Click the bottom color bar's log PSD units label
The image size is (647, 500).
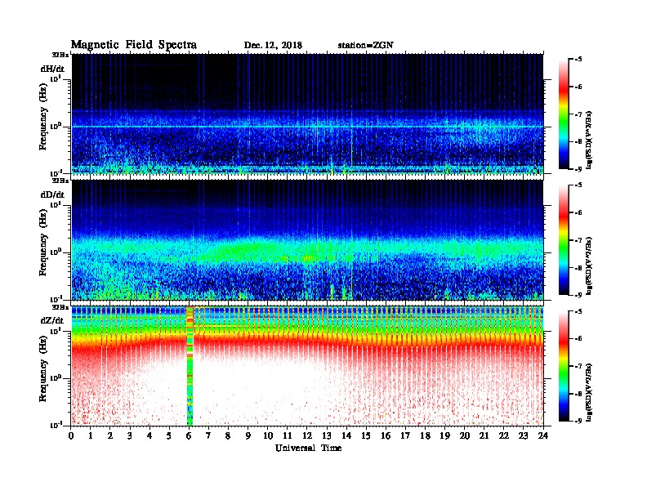589,393
